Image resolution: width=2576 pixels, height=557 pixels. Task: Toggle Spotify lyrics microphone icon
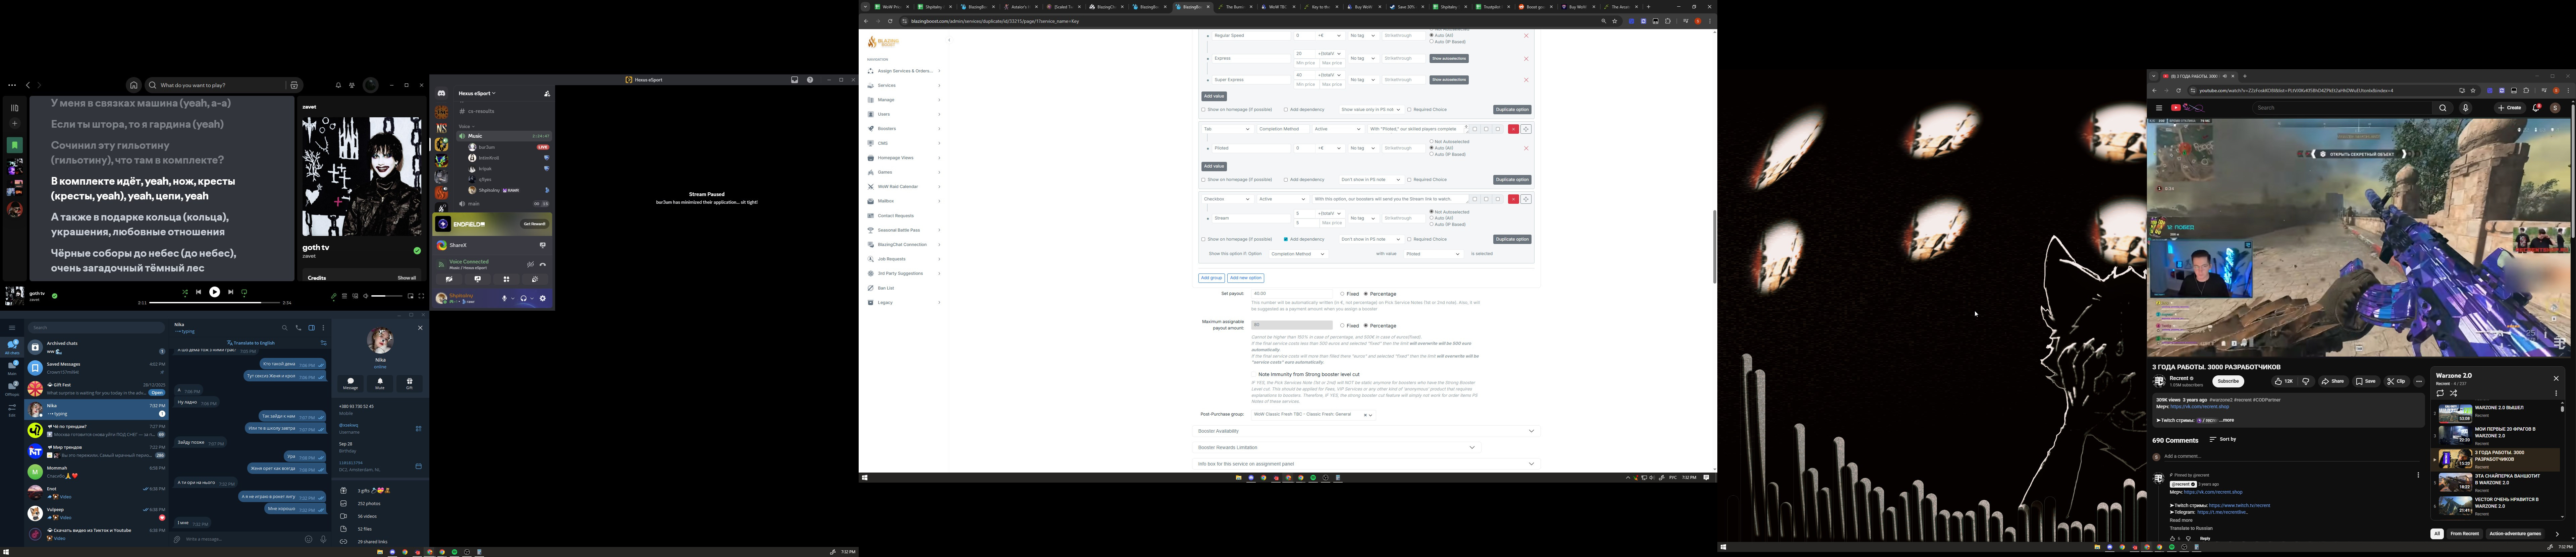coord(334,296)
